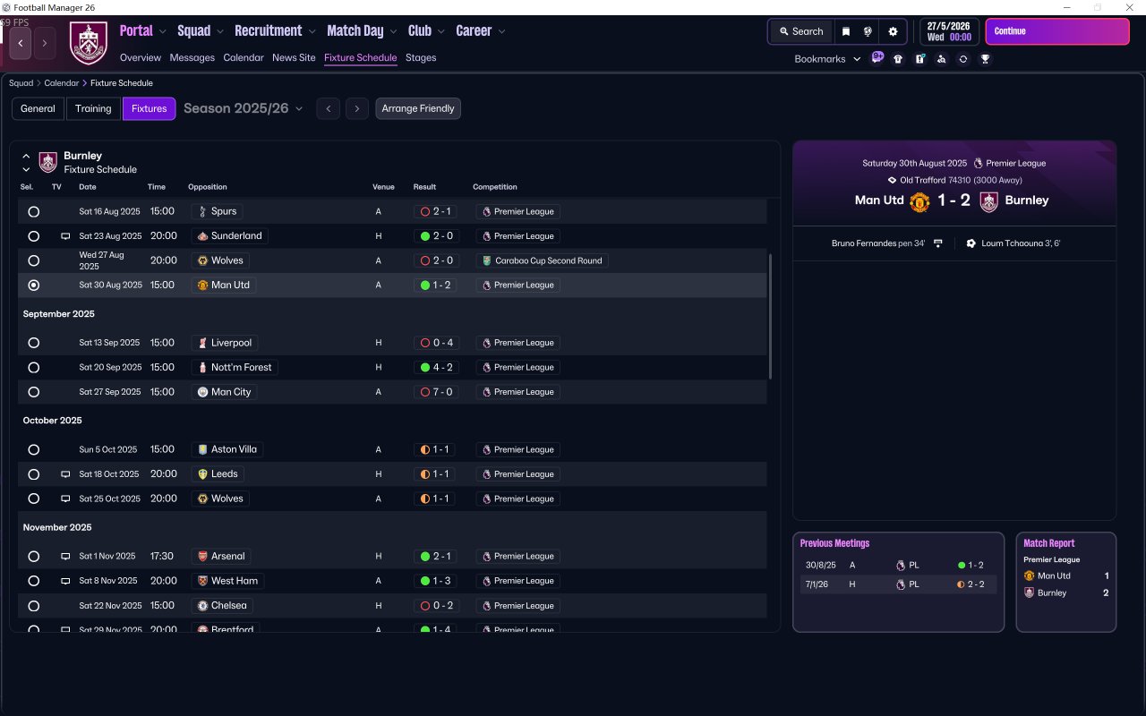This screenshot has width=1146, height=716.
Task: Switch to the News Site tab
Action: point(294,57)
